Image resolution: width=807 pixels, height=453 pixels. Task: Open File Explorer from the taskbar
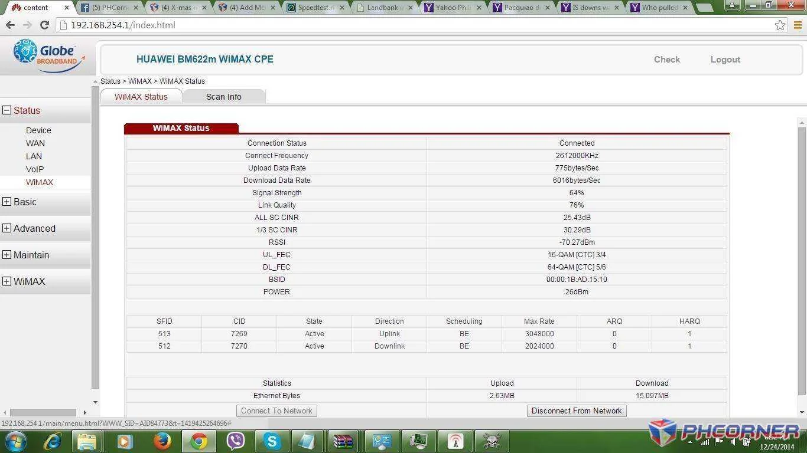87,441
